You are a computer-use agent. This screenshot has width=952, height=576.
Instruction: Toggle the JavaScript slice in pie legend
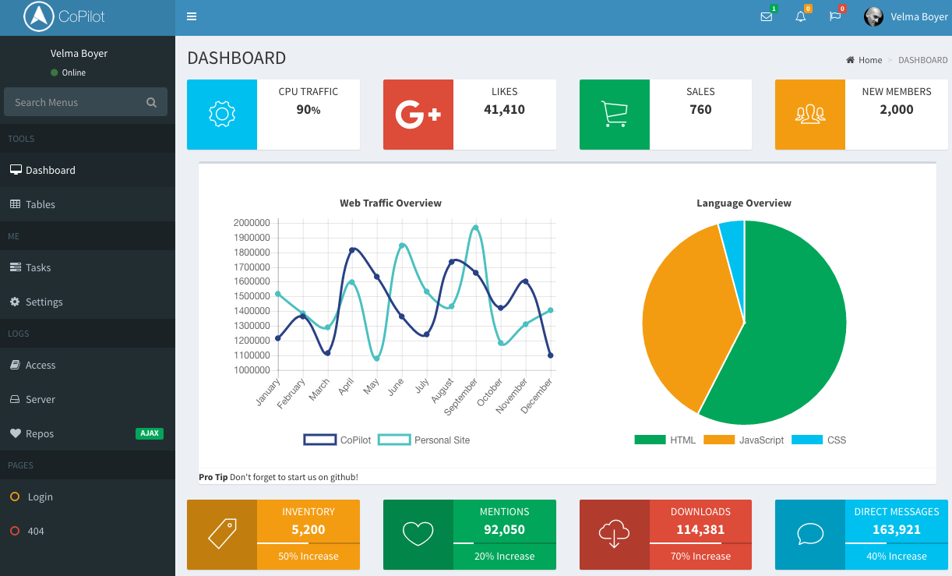744,440
